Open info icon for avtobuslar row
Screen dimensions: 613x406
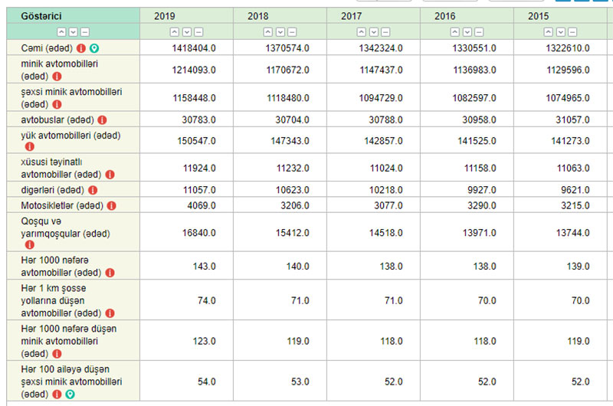102,120
